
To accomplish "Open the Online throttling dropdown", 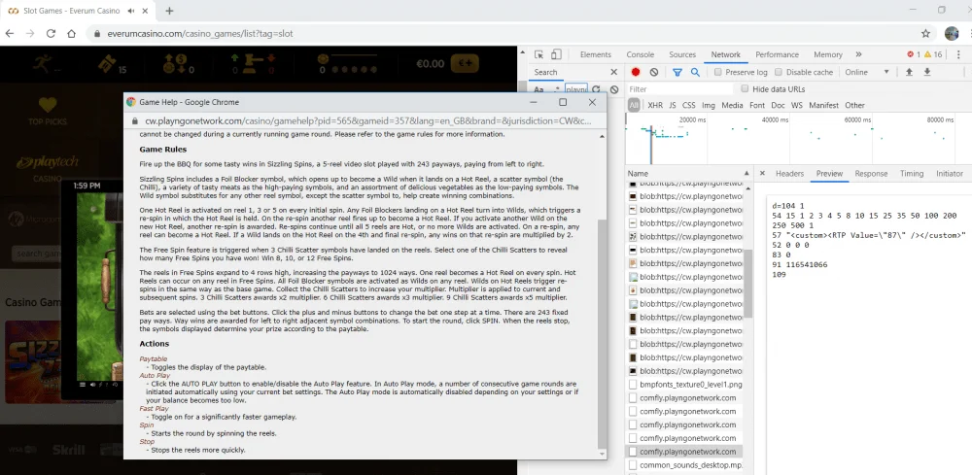I will (x=867, y=72).
